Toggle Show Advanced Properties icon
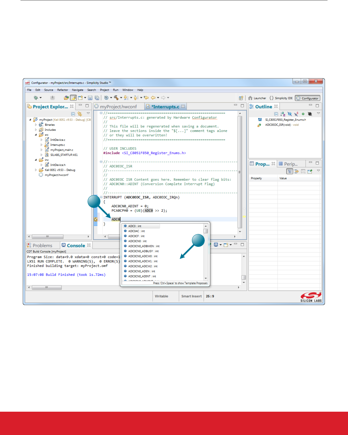Screen dimensions: 348x435 pos(297,171)
